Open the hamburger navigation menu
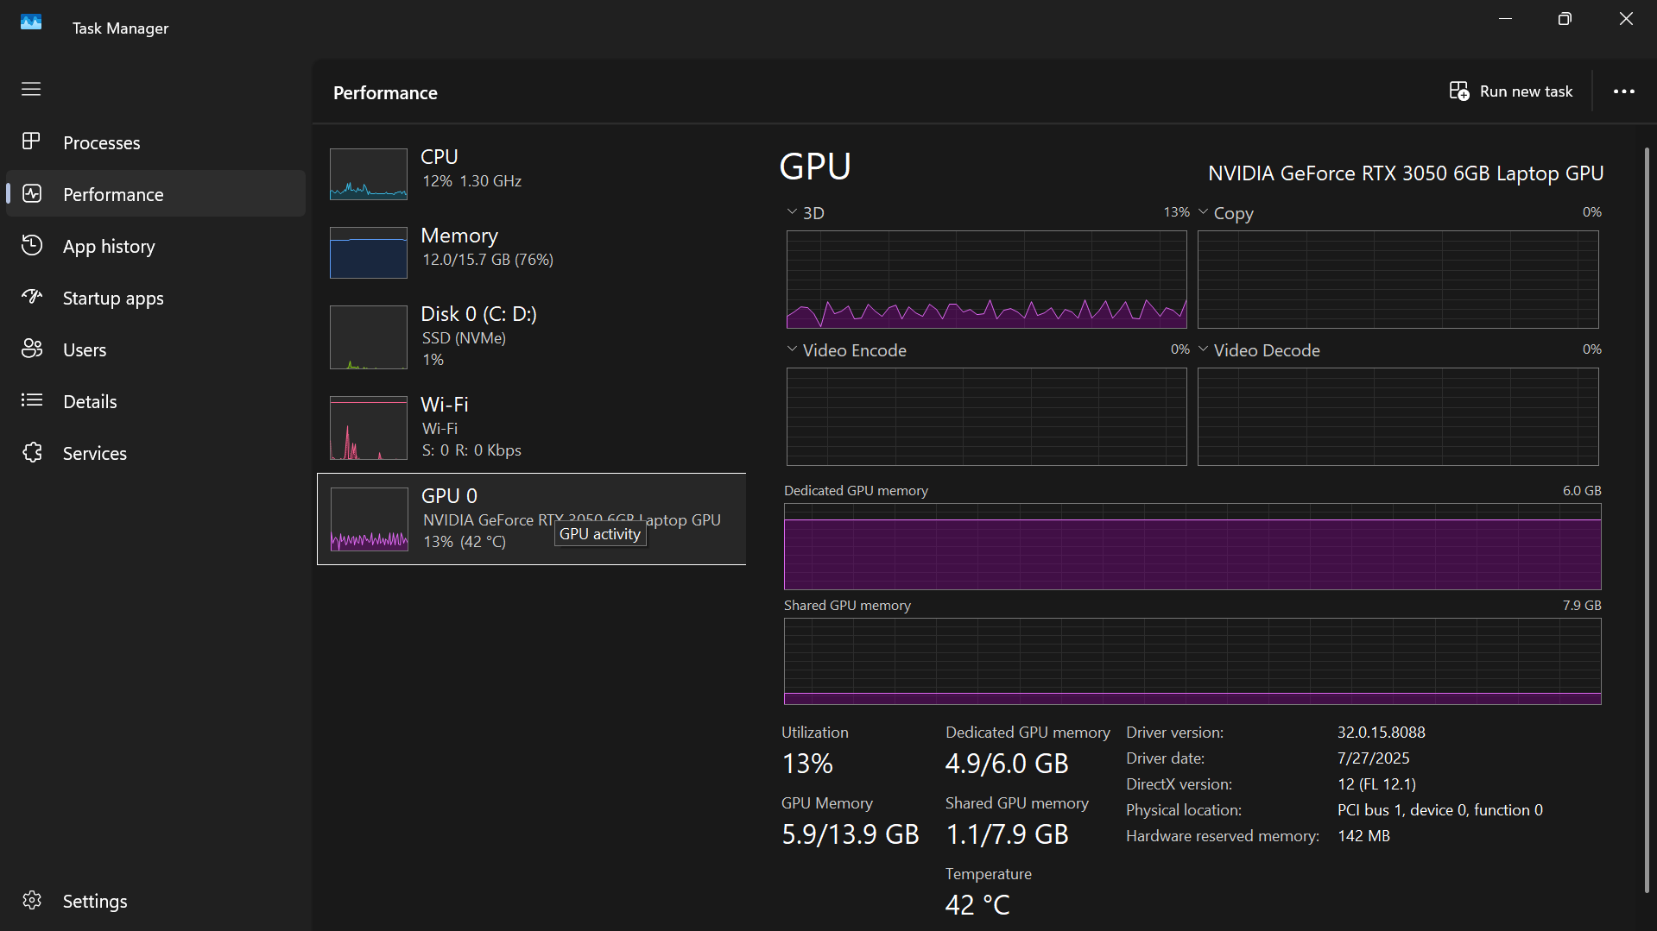 coord(31,89)
